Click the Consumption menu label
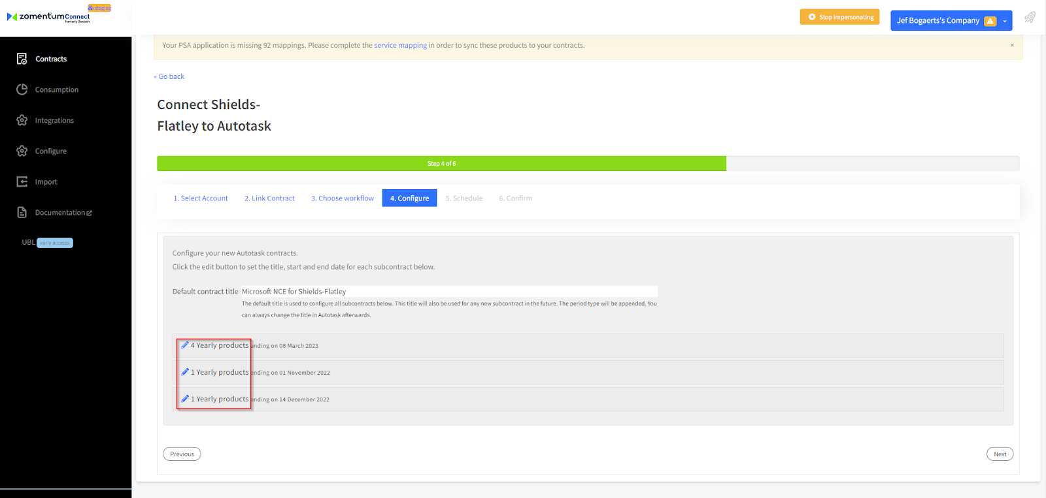The width and height of the screenshot is (1046, 498). point(57,89)
